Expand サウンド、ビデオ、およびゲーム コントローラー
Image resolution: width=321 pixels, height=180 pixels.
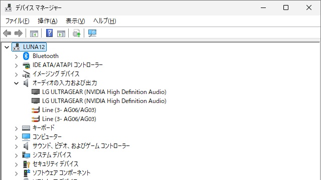[x=17, y=146]
